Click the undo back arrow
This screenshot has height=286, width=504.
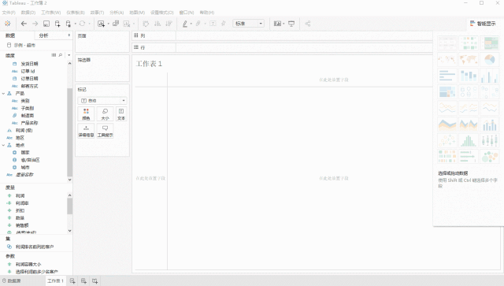pyautogui.click(x=24, y=24)
